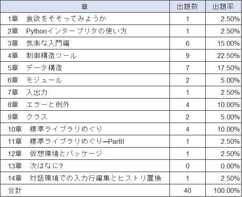Select the 8章 エラーと例外 cell

click(x=85, y=105)
